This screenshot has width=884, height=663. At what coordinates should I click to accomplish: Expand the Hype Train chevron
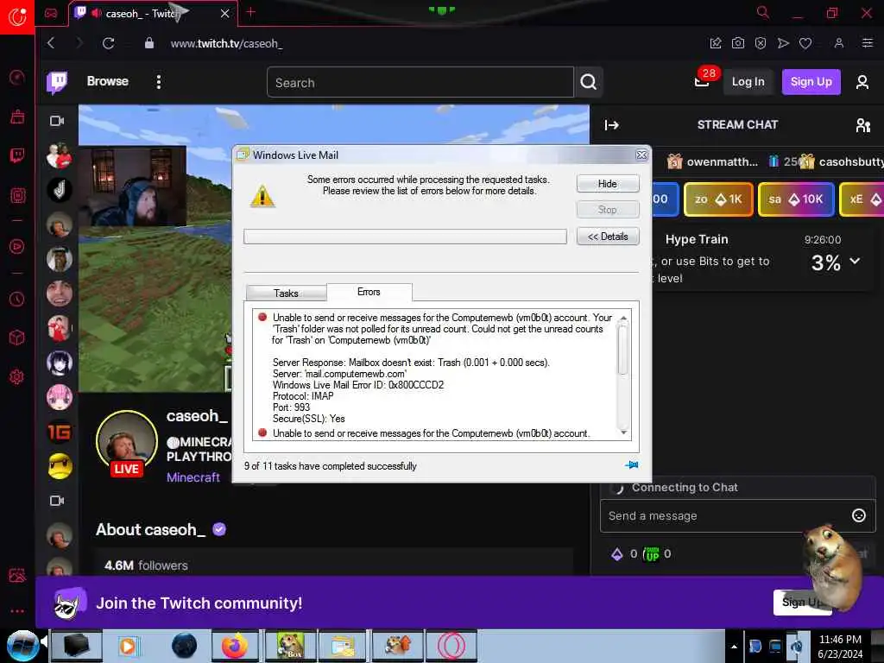tap(856, 261)
